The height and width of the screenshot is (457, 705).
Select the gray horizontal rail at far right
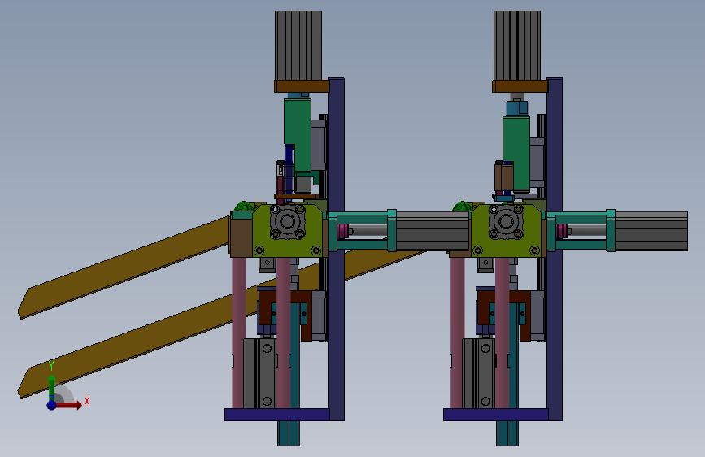(651, 231)
